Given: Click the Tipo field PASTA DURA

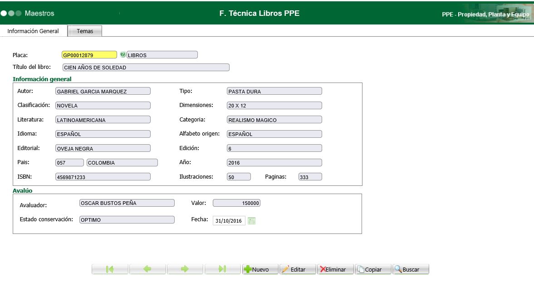Looking at the screenshot, I should [x=274, y=91].
